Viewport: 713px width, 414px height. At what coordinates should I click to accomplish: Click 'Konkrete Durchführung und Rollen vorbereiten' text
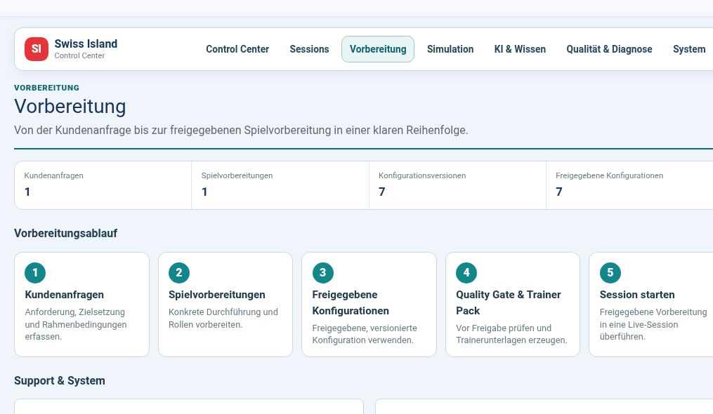(223, 318)
